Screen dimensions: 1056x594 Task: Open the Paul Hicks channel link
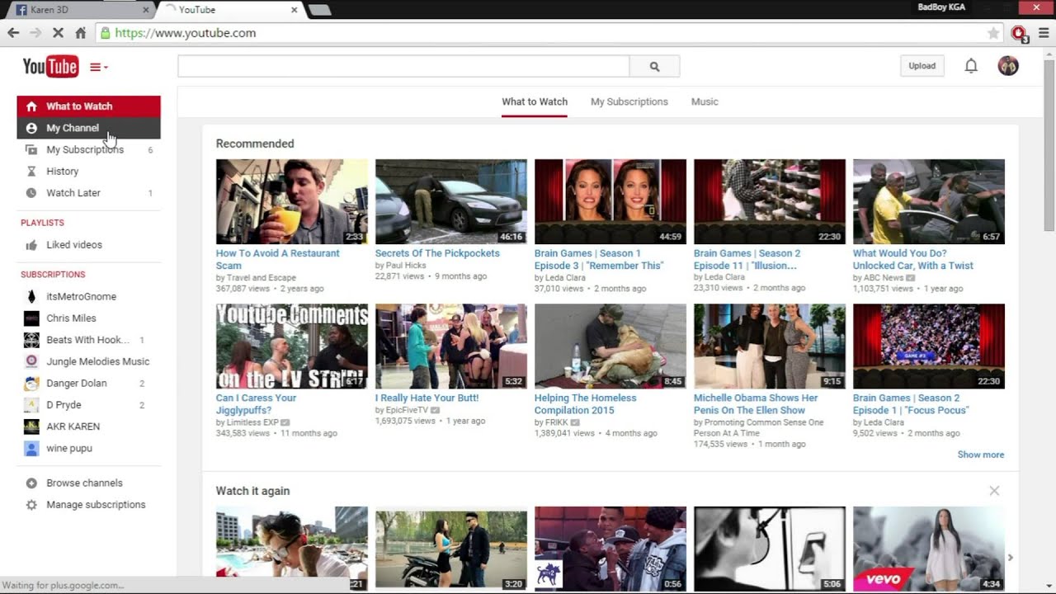pyautogui.click(x=404, y=266)
